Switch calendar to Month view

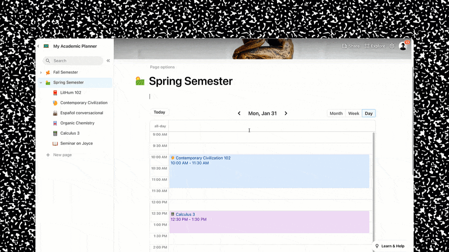[x=336, y=113]
